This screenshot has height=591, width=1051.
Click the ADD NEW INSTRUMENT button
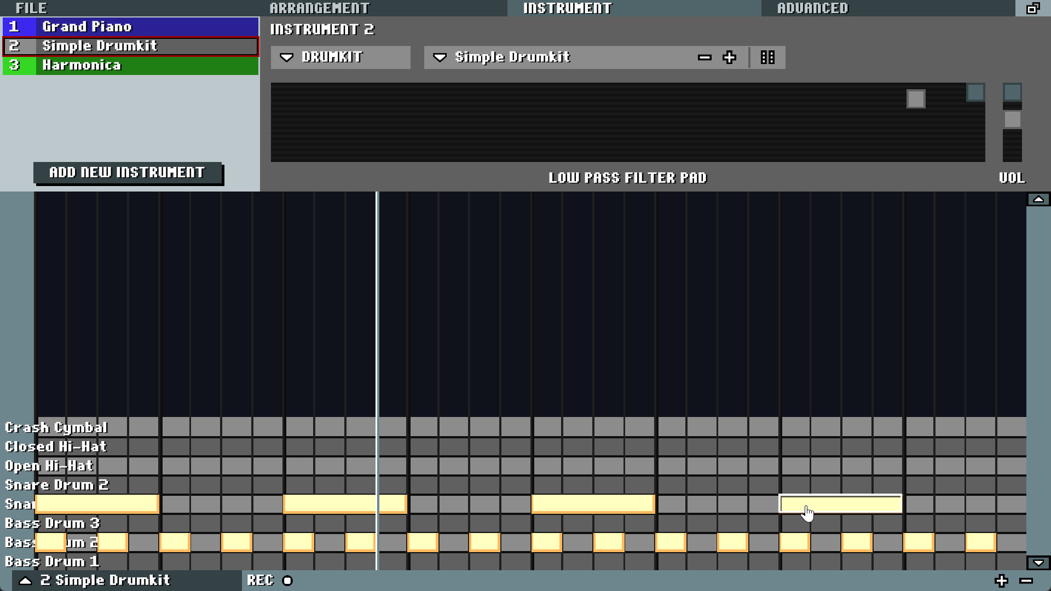click(x=128, y=172)
